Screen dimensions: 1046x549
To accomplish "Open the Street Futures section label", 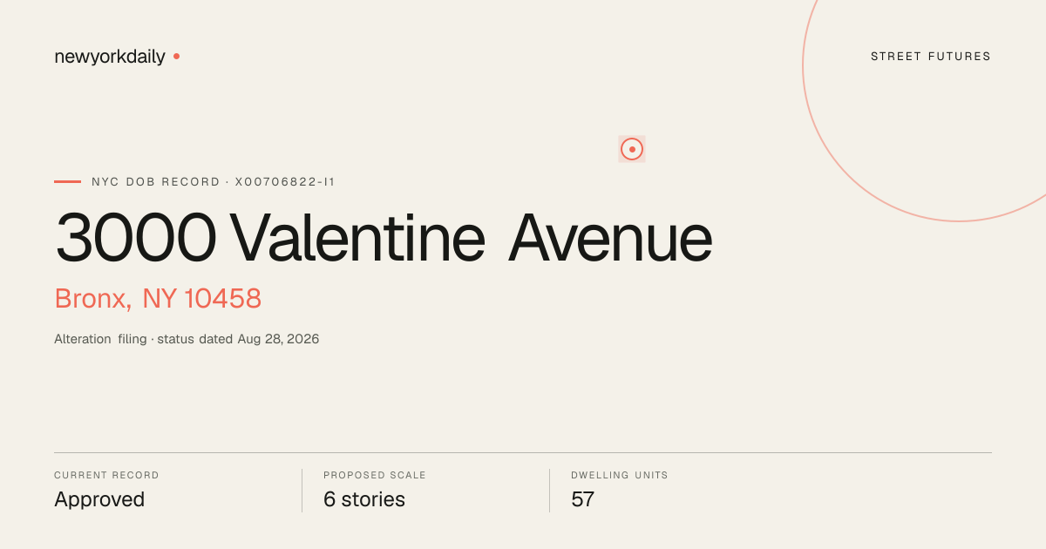I will (x=931, y=57).
